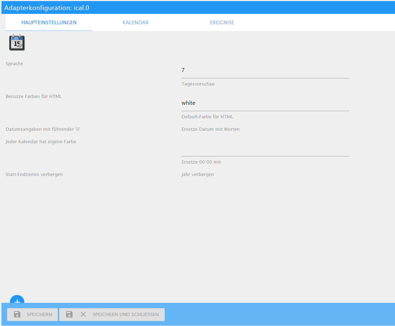Click the 'Sprache' label
Viewport: 395px width, 326px height.
click(14, 64)
